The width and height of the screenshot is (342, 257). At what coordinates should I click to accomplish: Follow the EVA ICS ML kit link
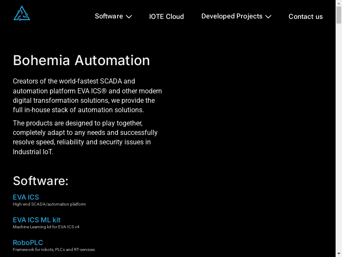point(36,220)
